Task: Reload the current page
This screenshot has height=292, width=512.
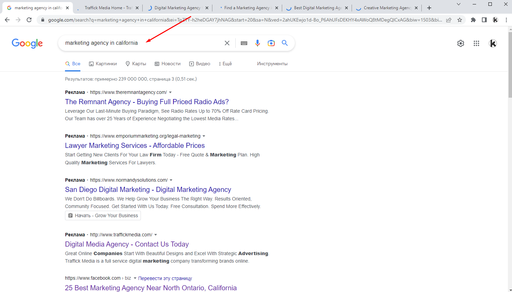Action: 29,20
